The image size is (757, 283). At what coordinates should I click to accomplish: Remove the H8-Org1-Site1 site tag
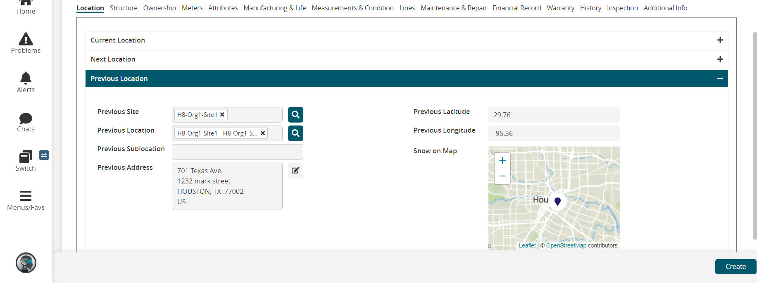[222, 114]
